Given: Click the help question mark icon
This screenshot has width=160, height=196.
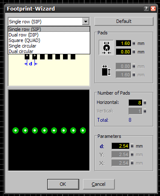Looking at the screenshot, I should tap(146, 8).
